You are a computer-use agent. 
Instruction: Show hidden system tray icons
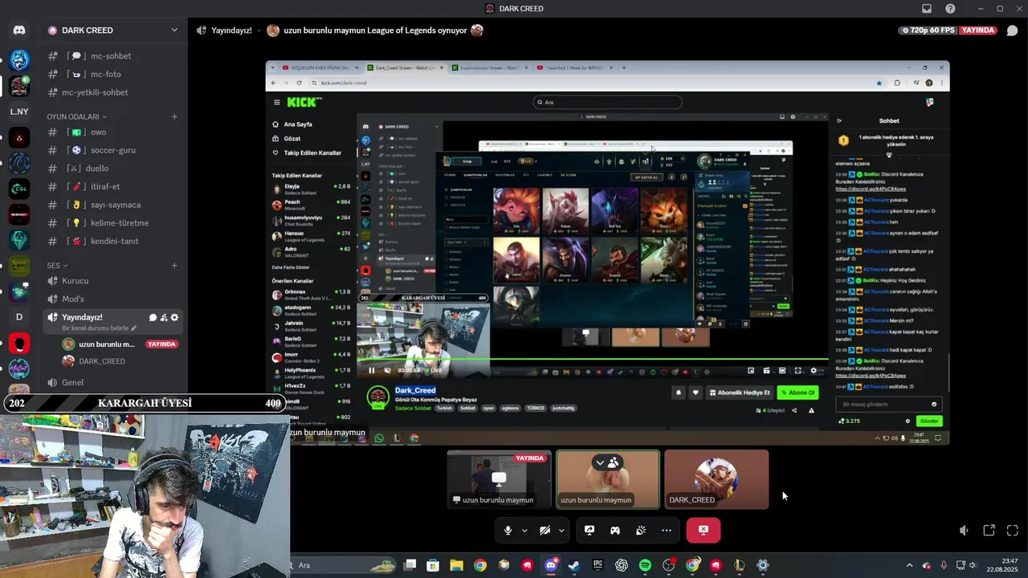pyautogui.click(x=909, y=565)
